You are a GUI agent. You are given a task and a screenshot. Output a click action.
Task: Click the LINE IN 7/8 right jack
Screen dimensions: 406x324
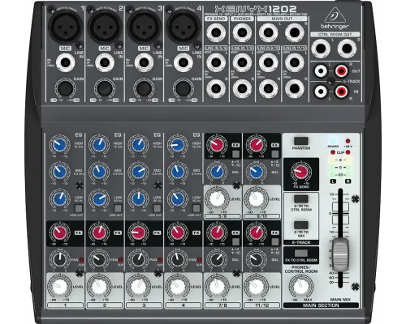click(x=242, y=89)
